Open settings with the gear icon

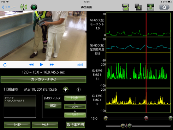(x=165, y=7)
